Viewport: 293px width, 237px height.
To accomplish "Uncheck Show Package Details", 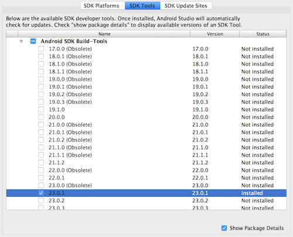I will (224, 228).
